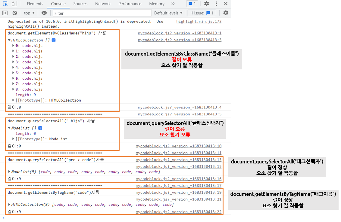Open the Memory tab
341x222 pixels.
click(157, 4)
